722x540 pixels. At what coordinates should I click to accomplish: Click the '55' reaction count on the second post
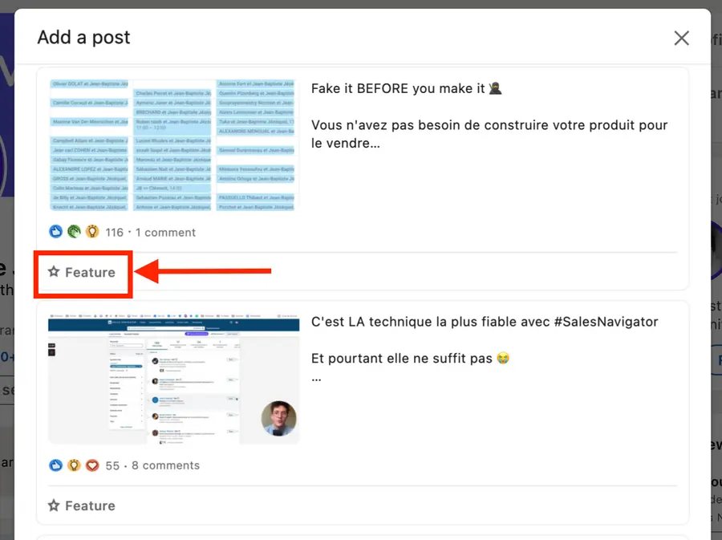(112, 465)
